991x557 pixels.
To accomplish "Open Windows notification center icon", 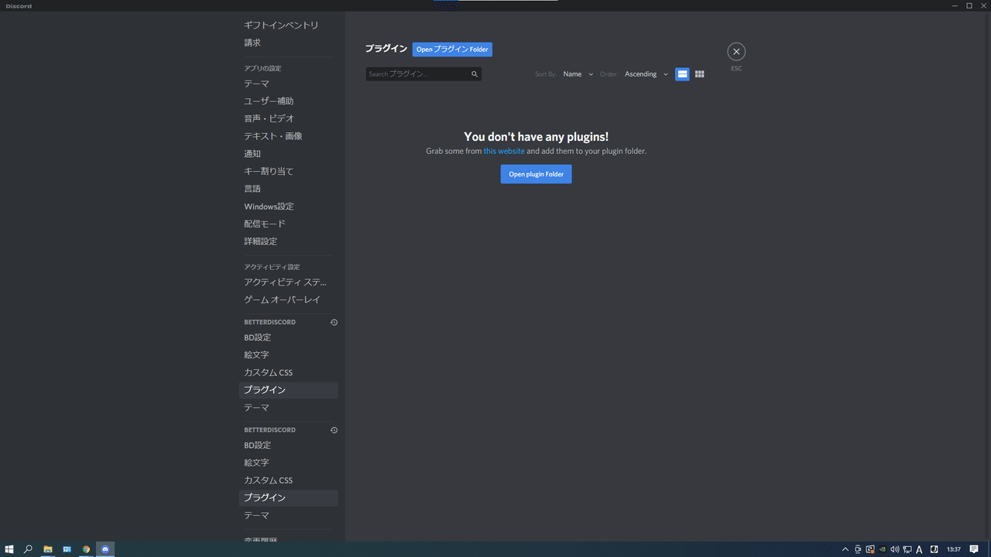I will pyautogui.click(x=974, y=549).
